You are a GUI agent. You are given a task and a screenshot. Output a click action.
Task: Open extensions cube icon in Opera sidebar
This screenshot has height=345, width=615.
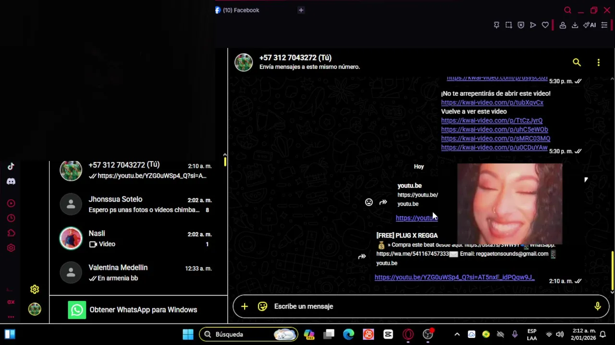11,233
